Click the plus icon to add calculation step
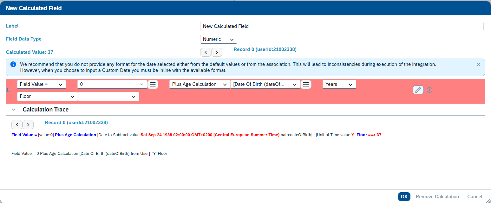 click(429, 90)
